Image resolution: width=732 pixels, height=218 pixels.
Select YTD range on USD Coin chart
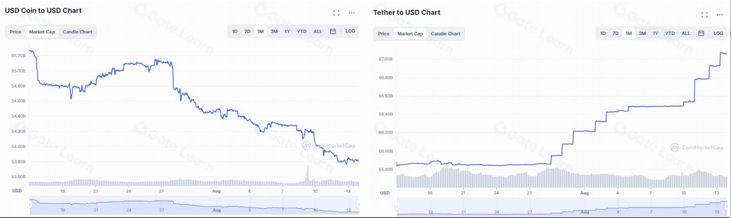click(302, 31)
